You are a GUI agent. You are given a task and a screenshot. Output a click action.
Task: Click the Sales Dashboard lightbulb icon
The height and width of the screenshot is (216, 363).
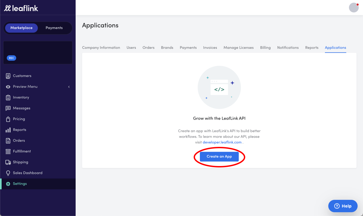[x=8, y=173]
